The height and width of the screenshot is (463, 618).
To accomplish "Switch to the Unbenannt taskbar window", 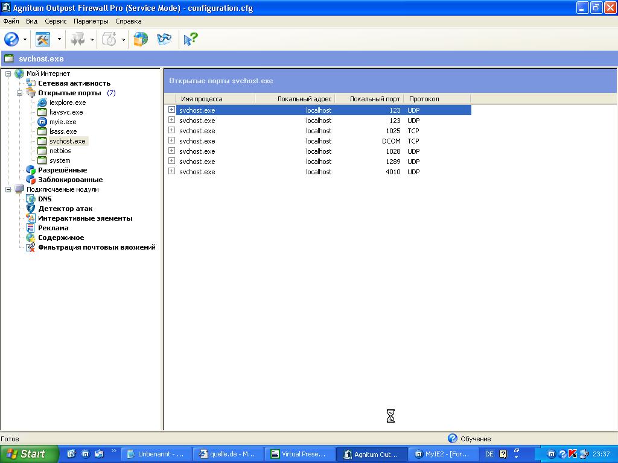I will point(156,454).
